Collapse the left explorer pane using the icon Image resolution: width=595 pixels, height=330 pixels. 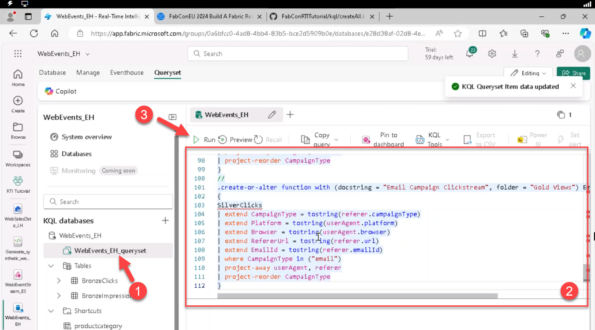[173, 117]
